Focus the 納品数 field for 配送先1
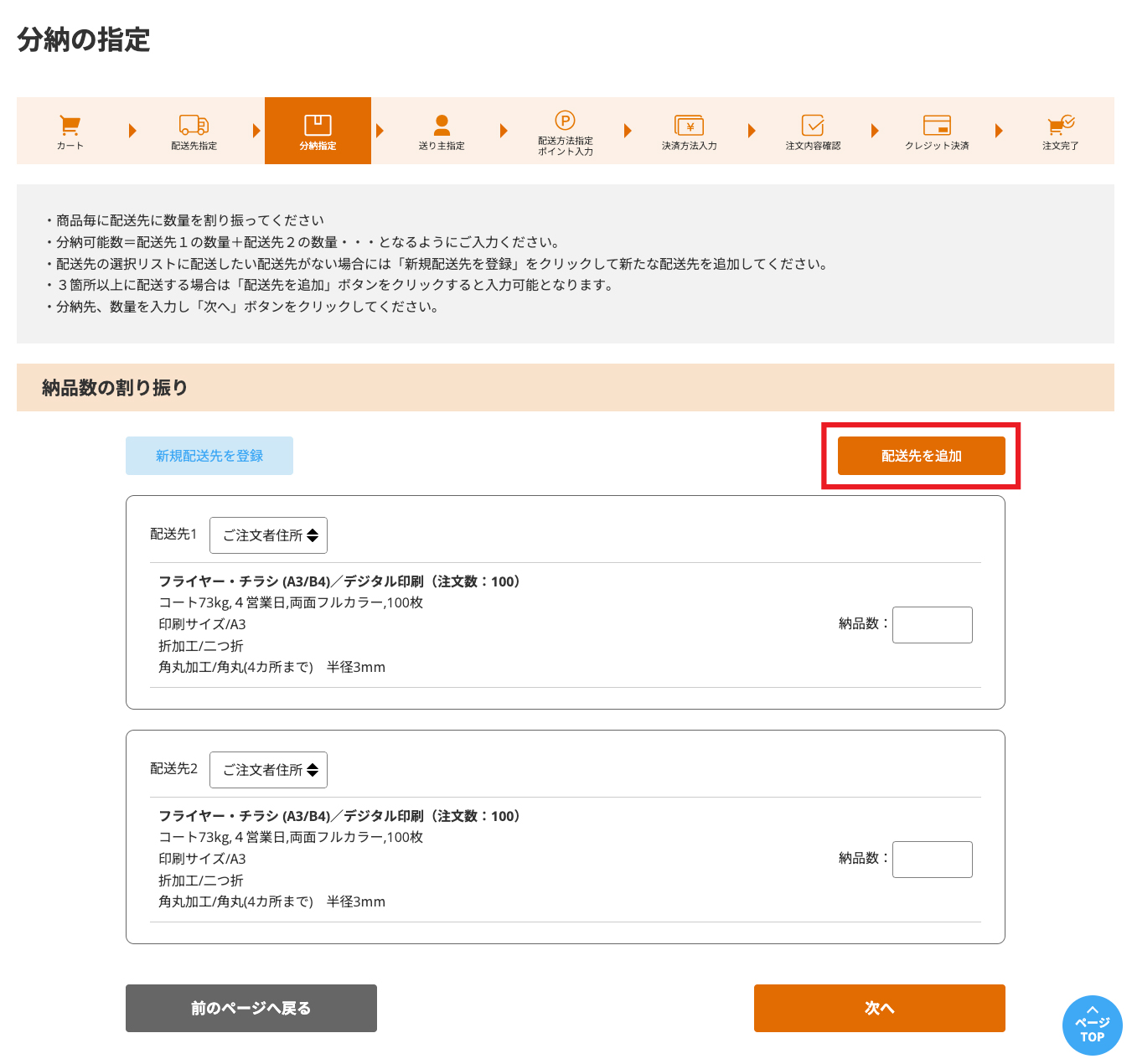 pyautogui.click(x=933, y=625)
